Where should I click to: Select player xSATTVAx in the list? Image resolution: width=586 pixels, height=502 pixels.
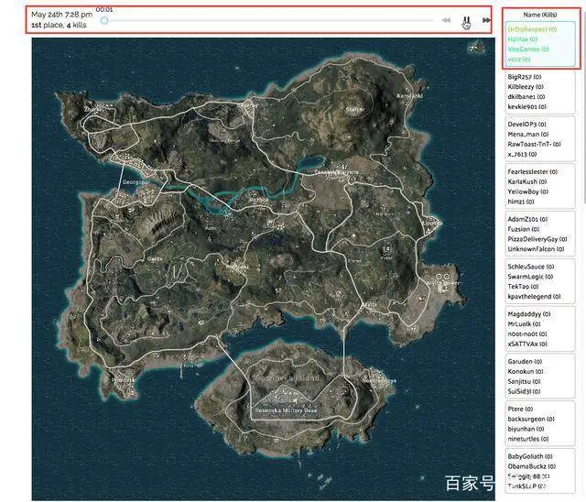[527, 344]
